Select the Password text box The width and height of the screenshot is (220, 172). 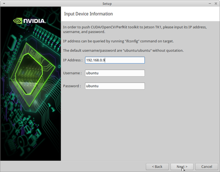[115, 86]
